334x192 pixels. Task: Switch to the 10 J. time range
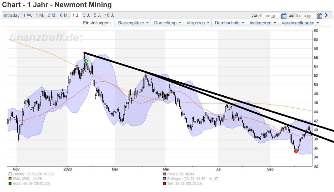(109, 15)
